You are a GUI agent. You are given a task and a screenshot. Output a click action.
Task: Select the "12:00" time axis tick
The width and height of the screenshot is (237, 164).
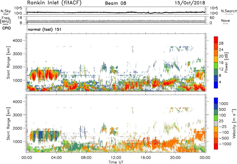click(116, 158)
